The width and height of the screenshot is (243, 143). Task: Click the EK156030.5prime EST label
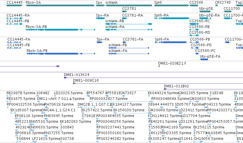[x=129, y=110]
